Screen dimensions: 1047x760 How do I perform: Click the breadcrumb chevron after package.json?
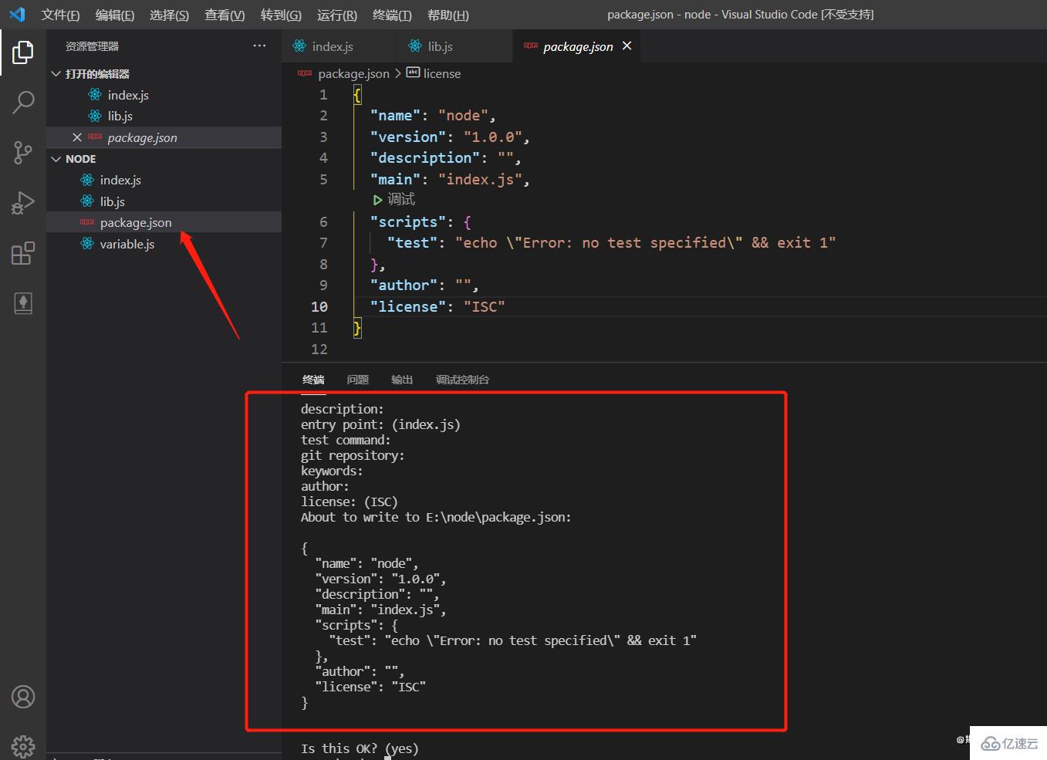(x=398, y=73)
